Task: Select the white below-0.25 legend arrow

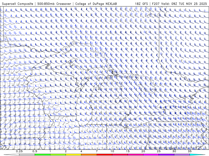Action: 11,155
